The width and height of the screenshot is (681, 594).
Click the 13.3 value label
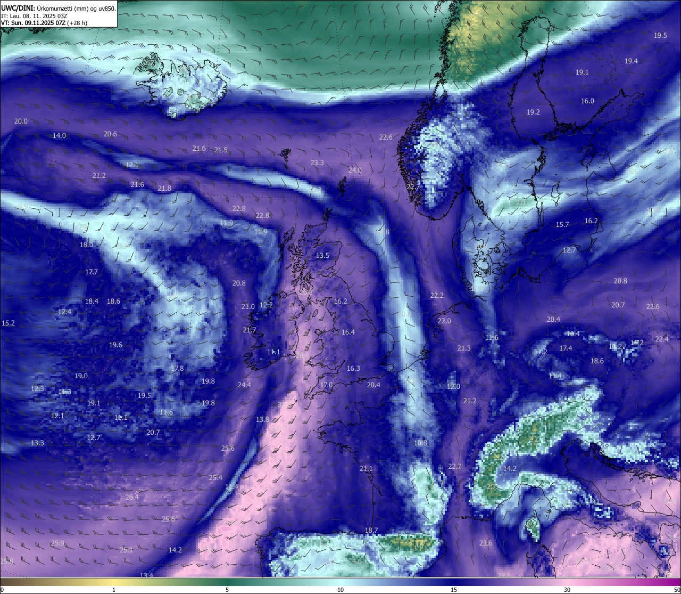point(37,443)
